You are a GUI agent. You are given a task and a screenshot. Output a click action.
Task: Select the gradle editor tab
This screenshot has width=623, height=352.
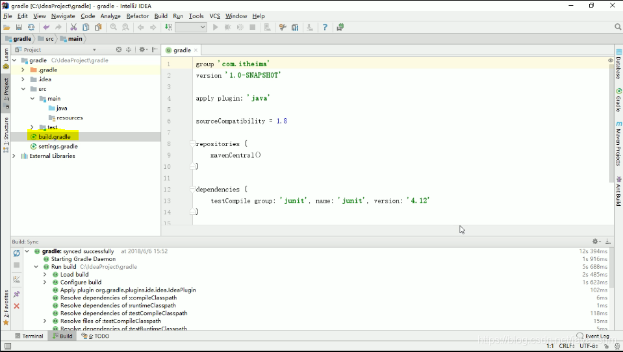pyautogui.click(x=182, y=50)
